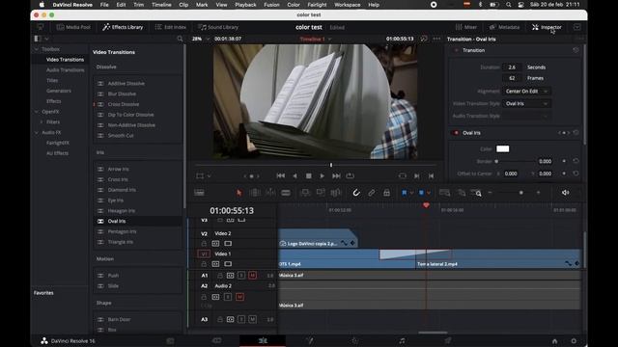618x347 pixels.
Task: Select the arrow selection mode tool
Action: click(239, 193)
